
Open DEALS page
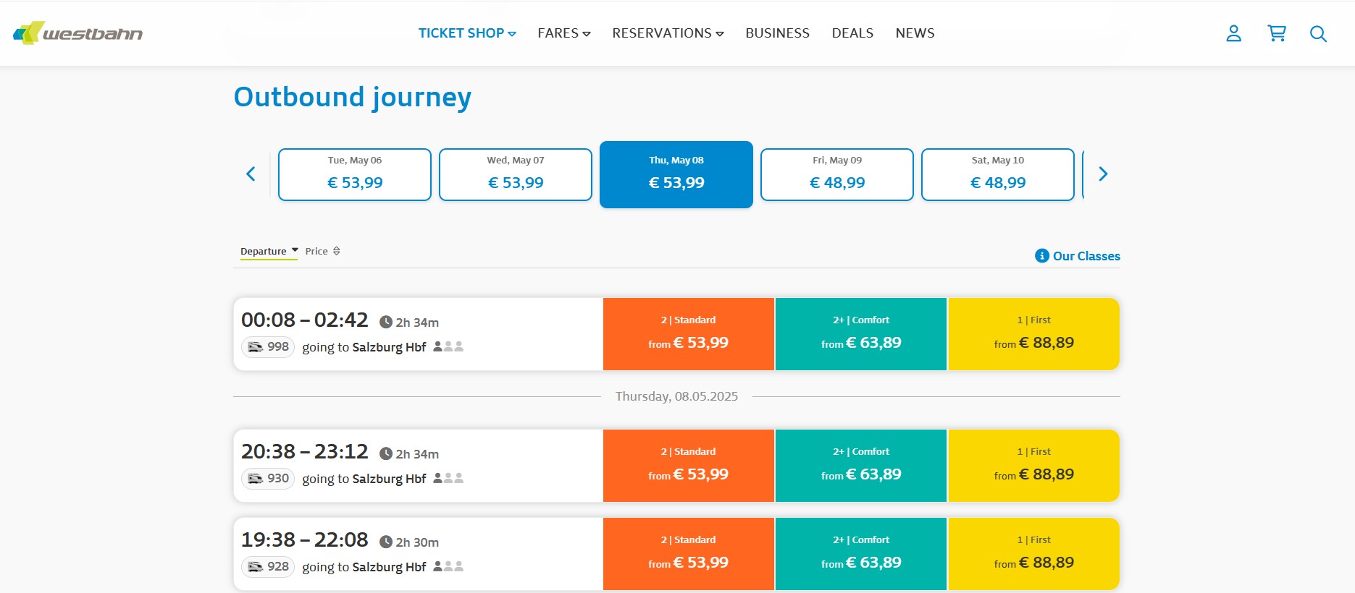(x=852, y=33)
